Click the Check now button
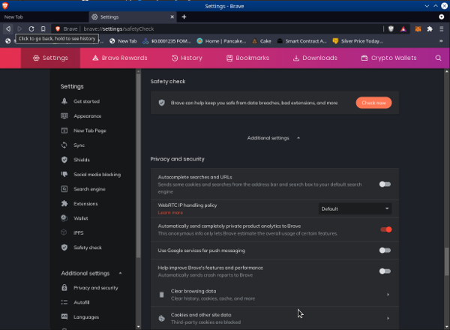The image size is (450, 330). point(373,103)
